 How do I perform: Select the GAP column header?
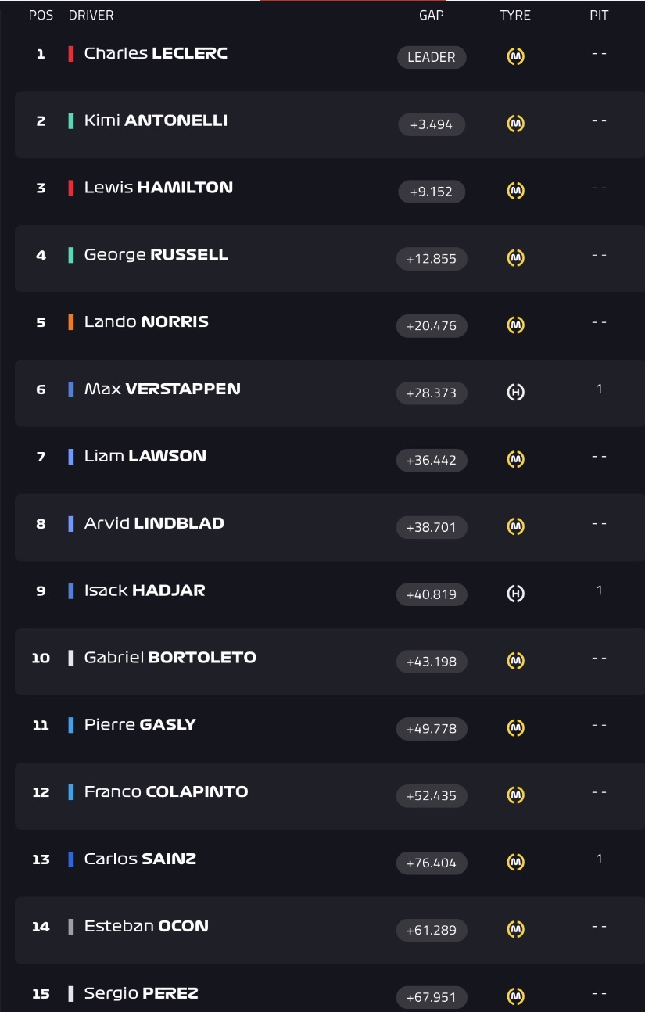click(x=432, y=15)
